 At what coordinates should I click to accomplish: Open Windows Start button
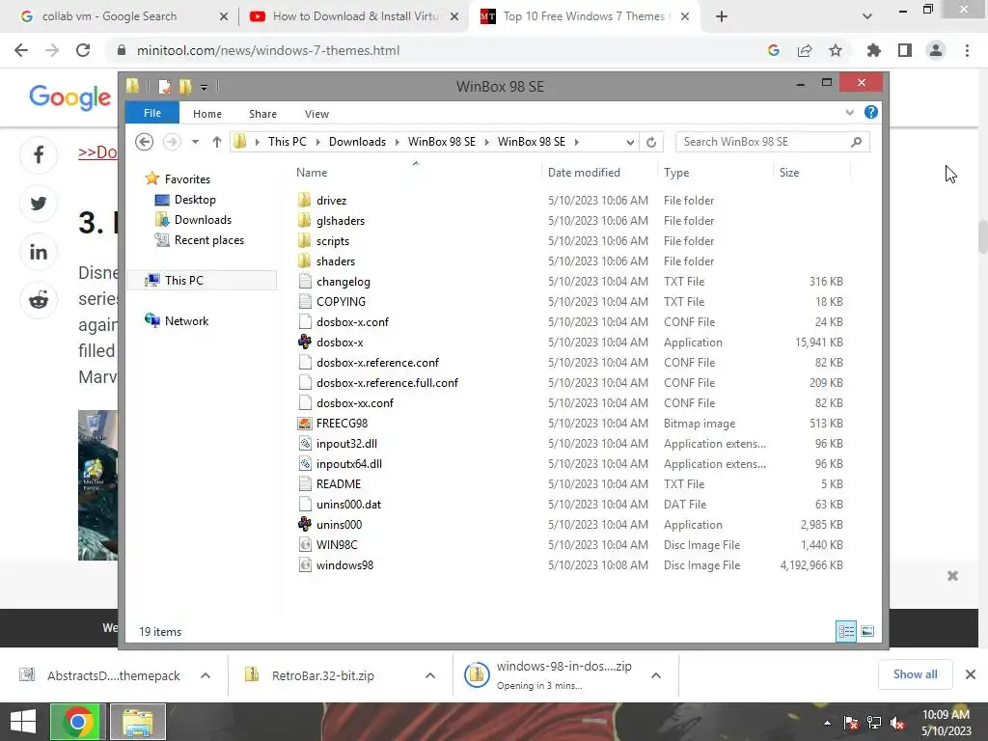coord(23,722)
